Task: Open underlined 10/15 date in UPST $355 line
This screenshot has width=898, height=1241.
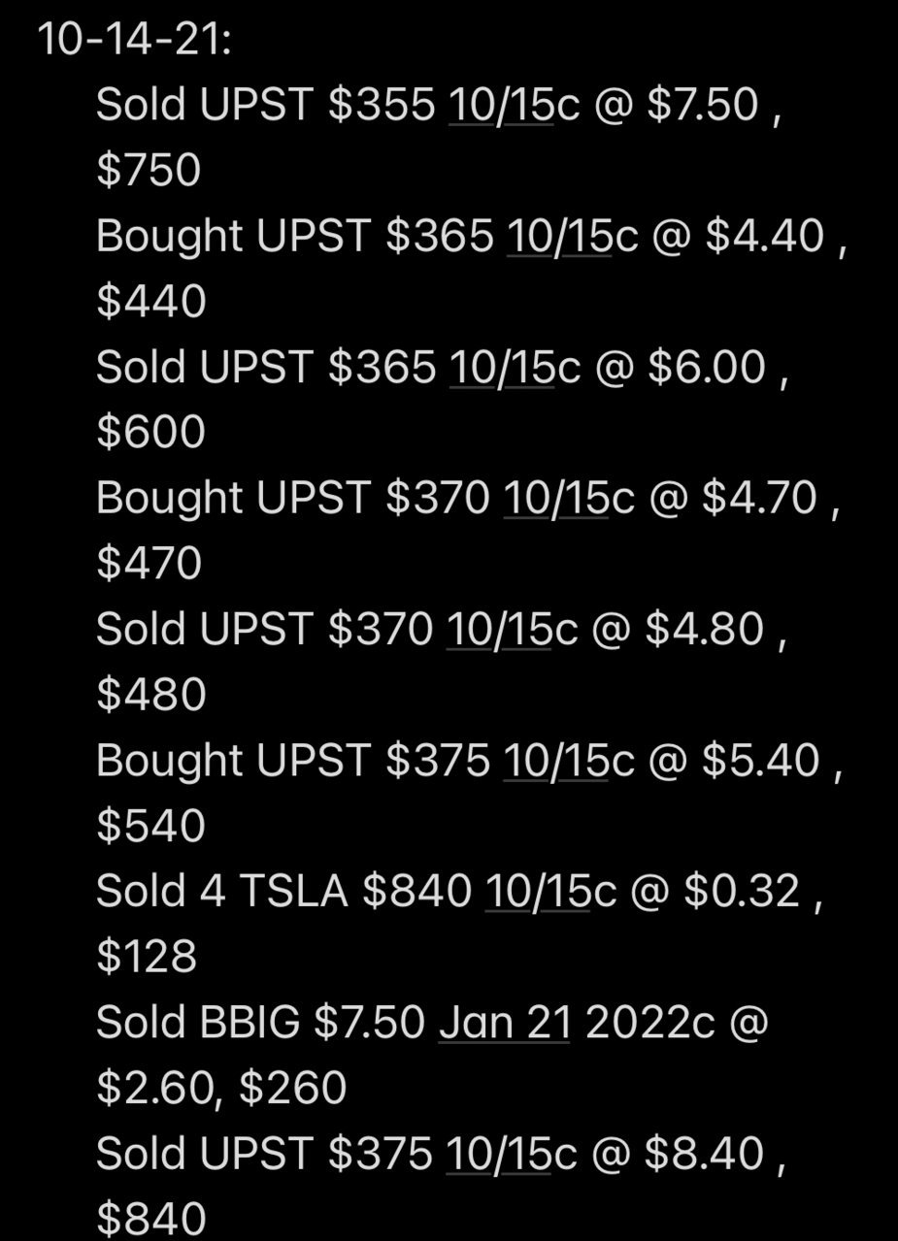Action: [x=502, y=104]
